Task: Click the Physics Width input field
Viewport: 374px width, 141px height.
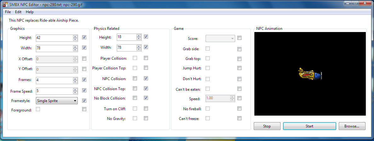Action: [x=127, y=47]
